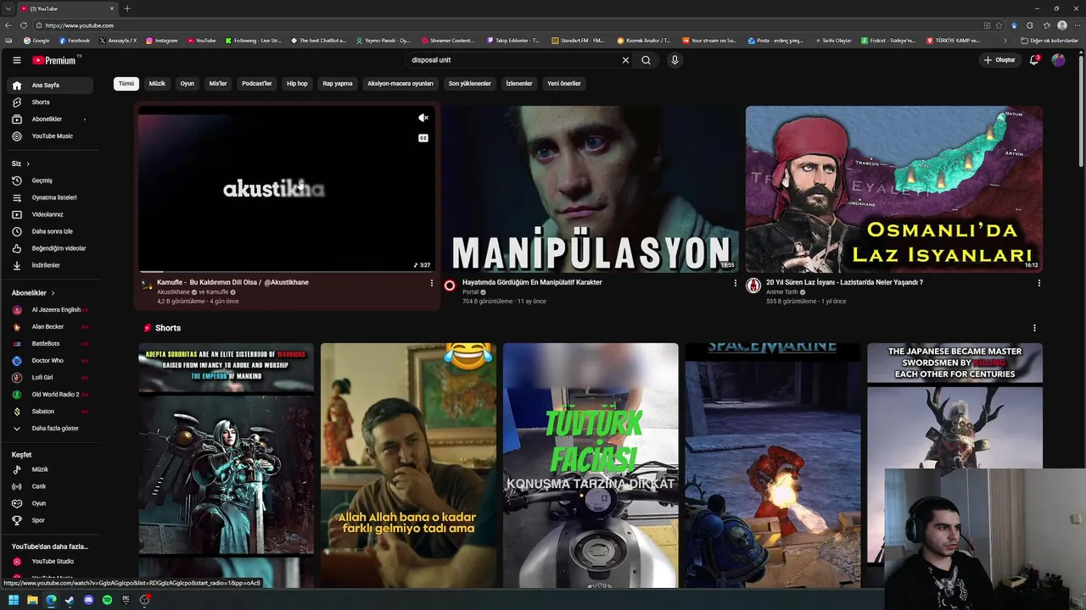Open Beğendiğim videolar liked videos
Screen dimensions: 1086x610
pyautogui.click(x=50, y=248)
